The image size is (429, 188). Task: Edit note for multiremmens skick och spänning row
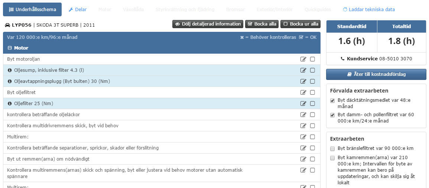pyautogui.click(x=303, y=170)
